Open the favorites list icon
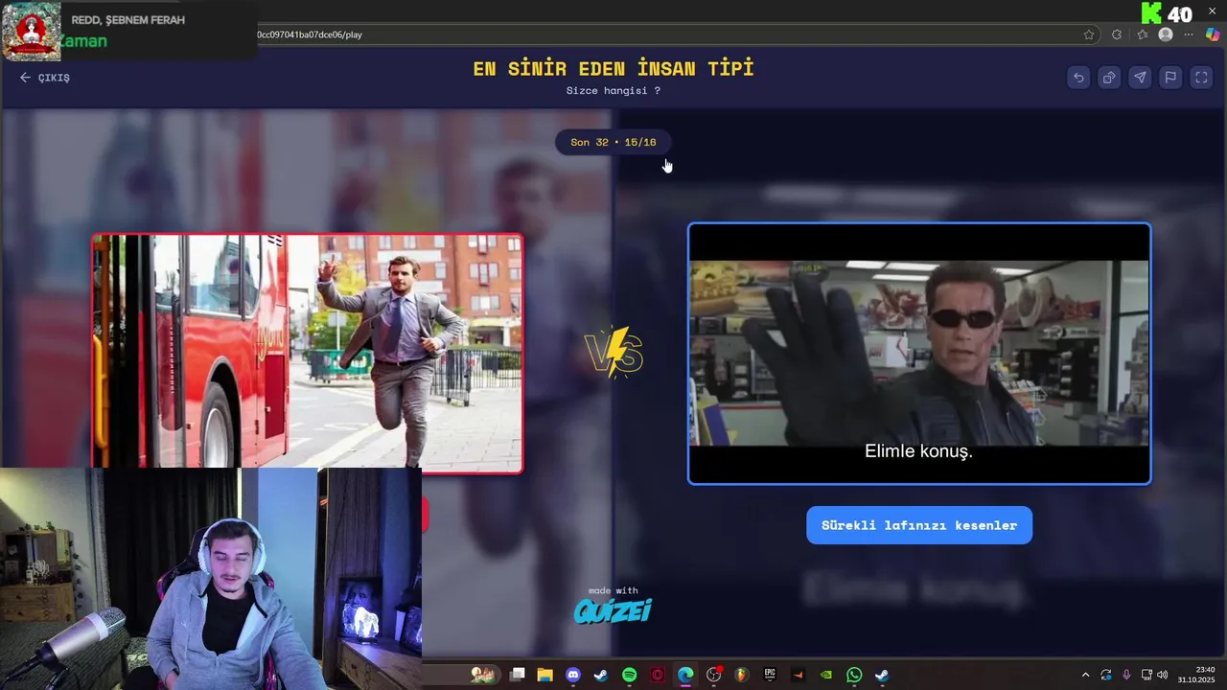This screenshot has width=1227, height=690. coord(1142,34)
